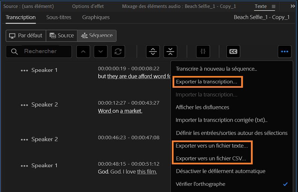
Task: Select the Séquence view button
Action: (x=97, y=35)
